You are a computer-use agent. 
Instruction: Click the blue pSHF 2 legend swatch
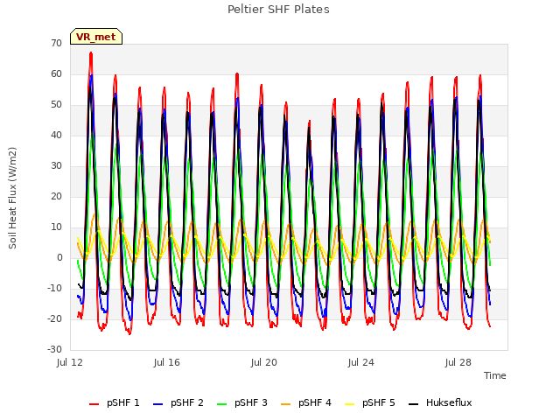[157, 404]
